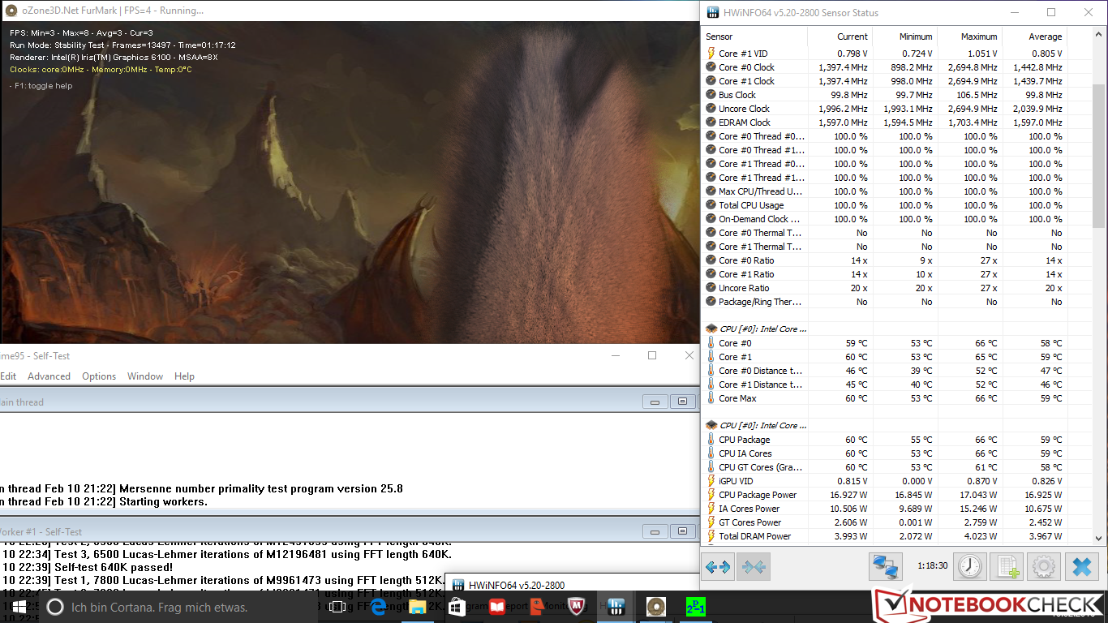Click the FurMark title bar icon
This screenshot has height=623, width=1108.
11,11
